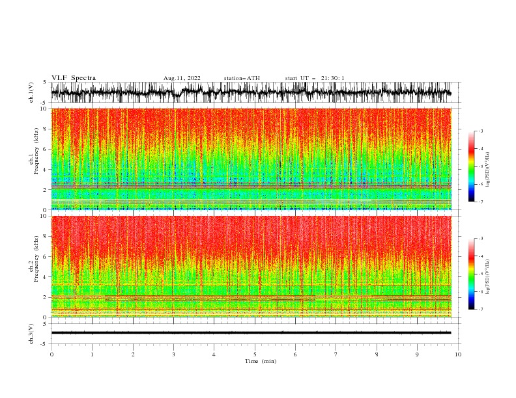The image size is (516, 398).
Task: Click the "Time (min)" axis title
Action: (261, 361)
